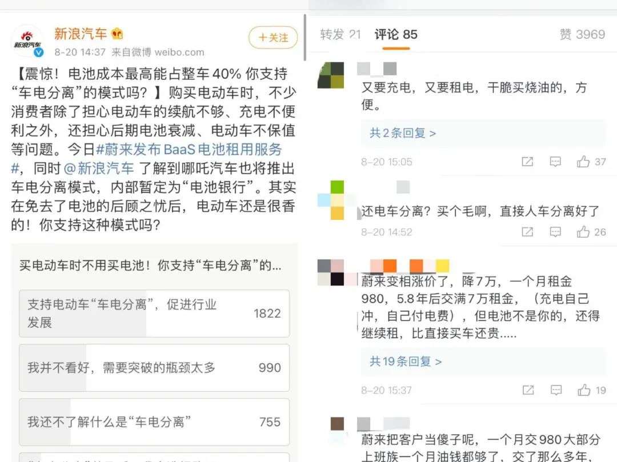This screenshot has width=617, height=462.
Task: Reply to the comment posted at 8-20 15:05
Action: pyautogui.click(x=555, y=162)
